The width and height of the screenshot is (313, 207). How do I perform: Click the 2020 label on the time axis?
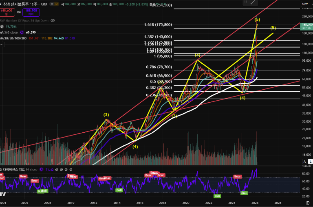[x=186, y=203]
